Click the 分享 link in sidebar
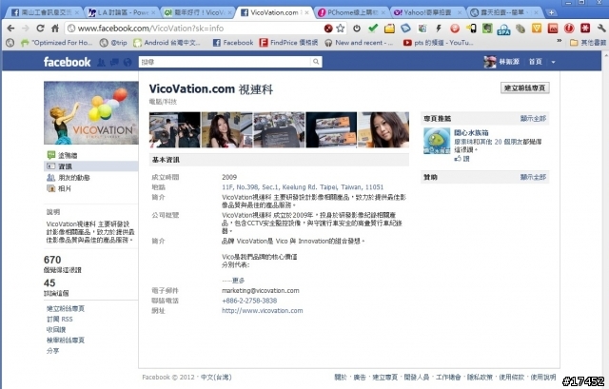Viewport: 609px width, 389px height. [53, 351]
